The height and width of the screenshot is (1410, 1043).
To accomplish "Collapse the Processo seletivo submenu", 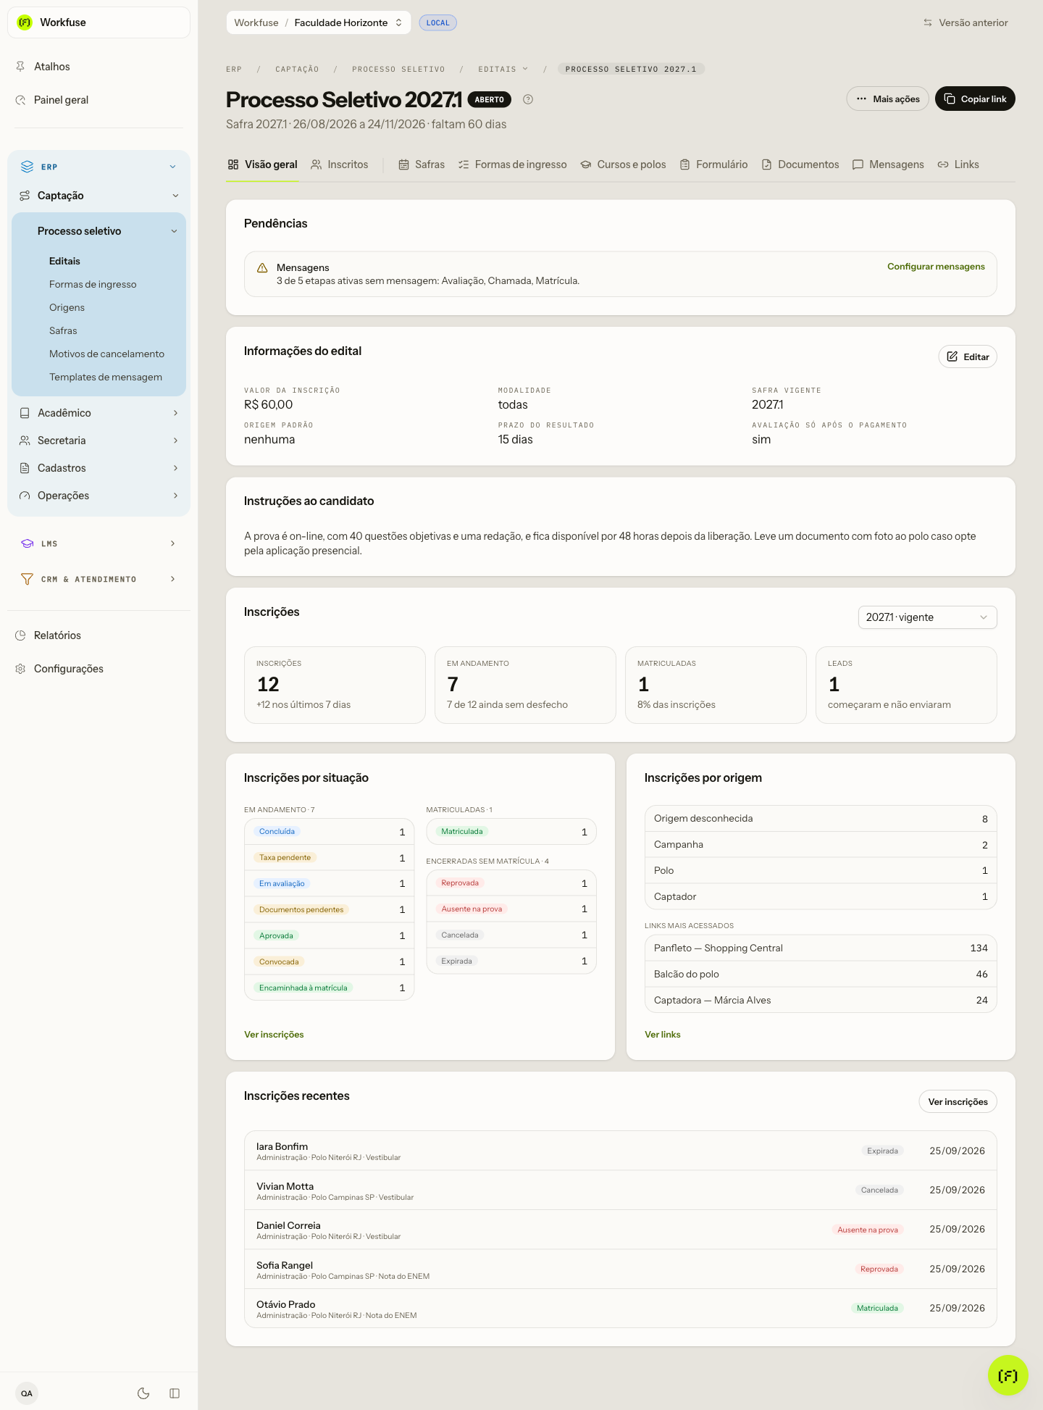I will [174, 231].
